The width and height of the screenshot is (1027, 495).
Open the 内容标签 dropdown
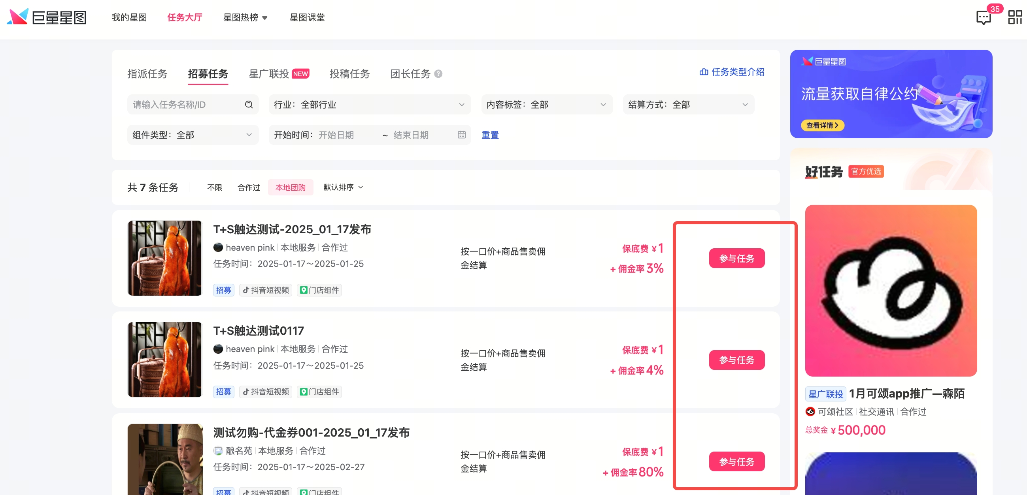tap(547, 104)
